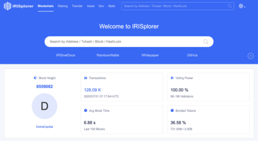Click the Avg Block Time clock icon
The height and width of the screenshot is (141, 258).
point(86,110)
